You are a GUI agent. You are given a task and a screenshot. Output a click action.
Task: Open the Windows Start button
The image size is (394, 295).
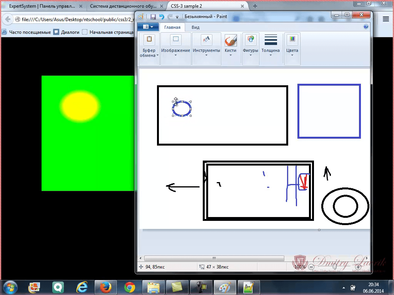10,287
